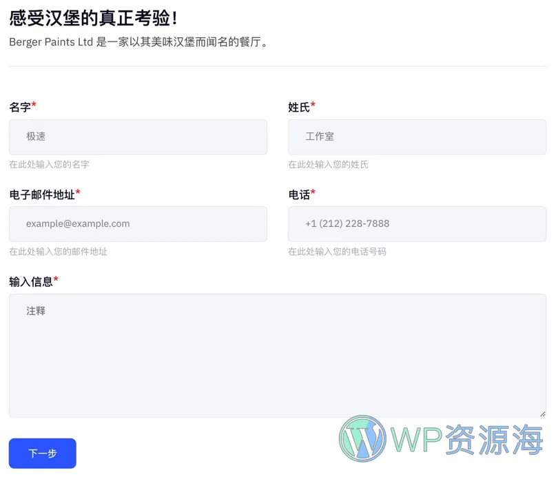
Task: Click the Berger Paints Ltd description text
Action: click(138, 42)
